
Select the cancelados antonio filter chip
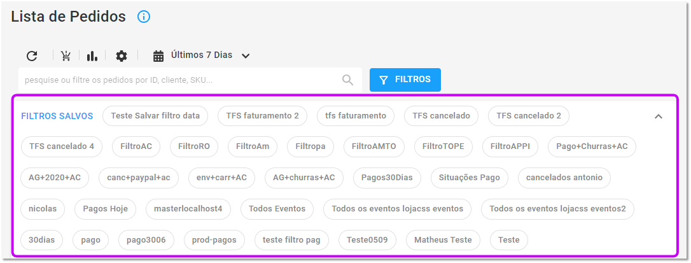(x=564, y=178)
